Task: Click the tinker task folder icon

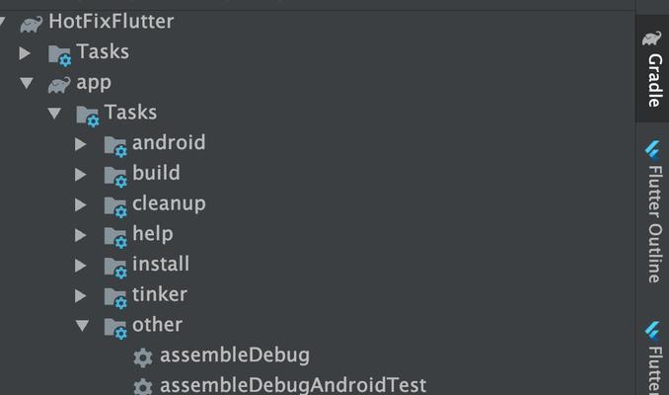Action: [x=115, y=297]
